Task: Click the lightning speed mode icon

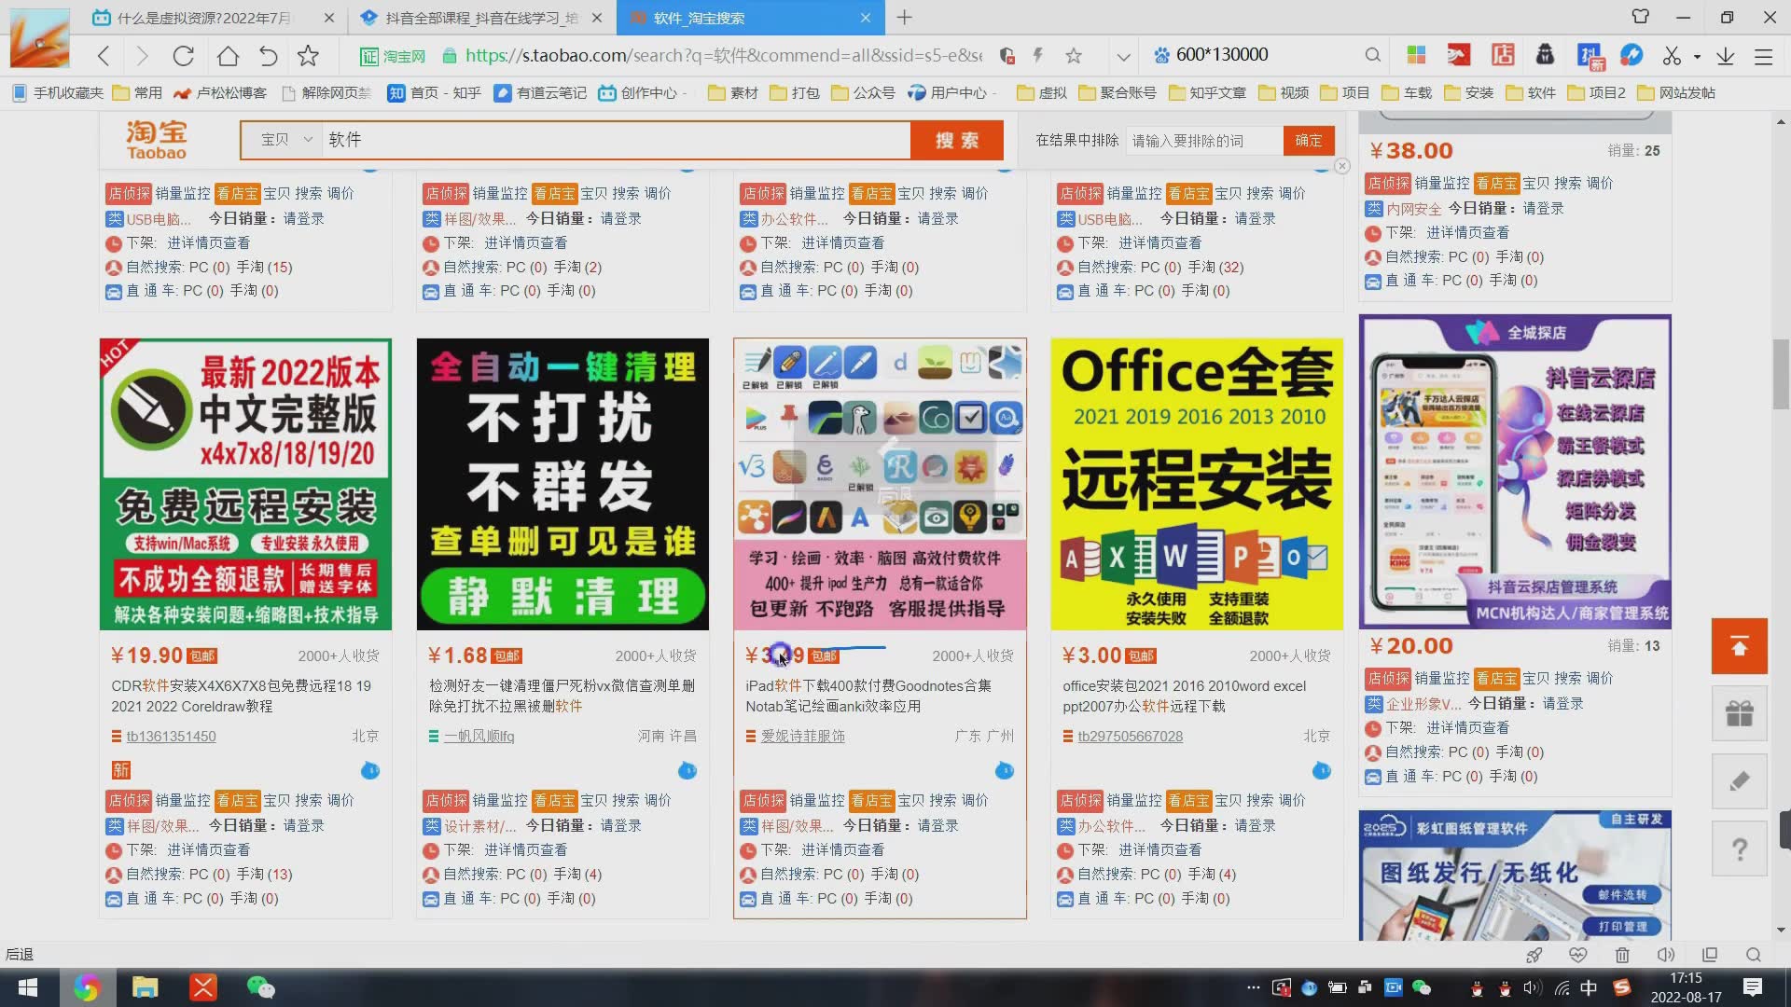Action: click(x=1038, y=56)
